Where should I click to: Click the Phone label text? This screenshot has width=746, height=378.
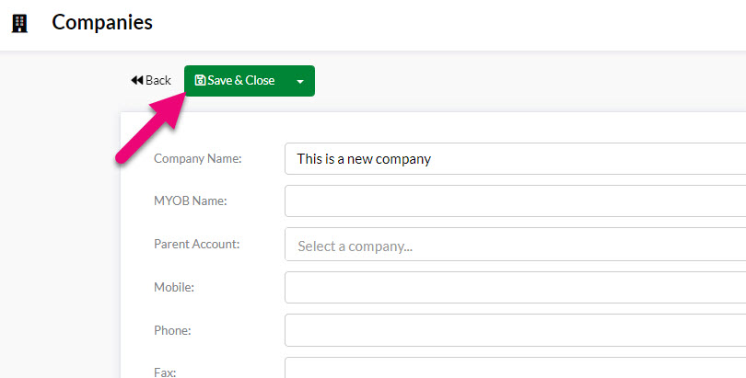coord(172,330)
